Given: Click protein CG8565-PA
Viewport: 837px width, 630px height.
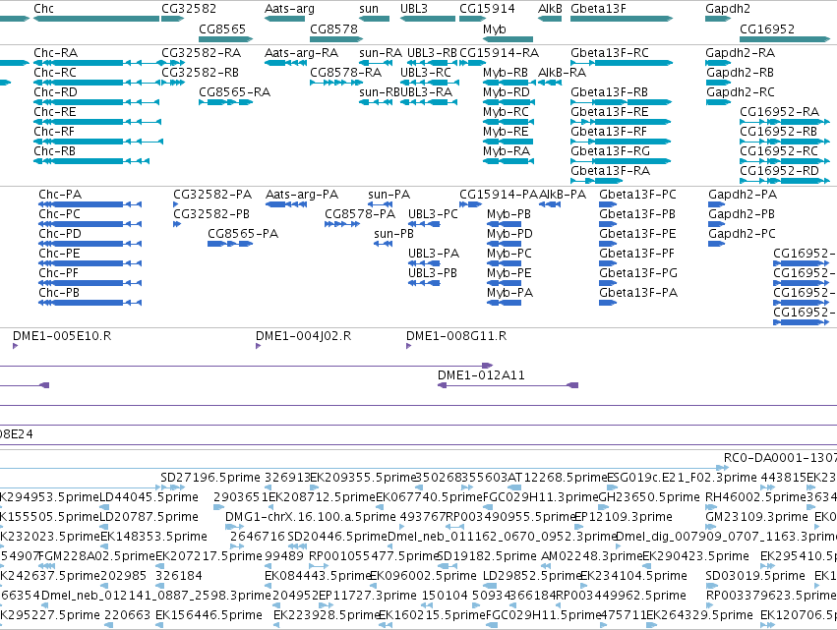Looking at the screenshot, I should (x=230, y=244).
